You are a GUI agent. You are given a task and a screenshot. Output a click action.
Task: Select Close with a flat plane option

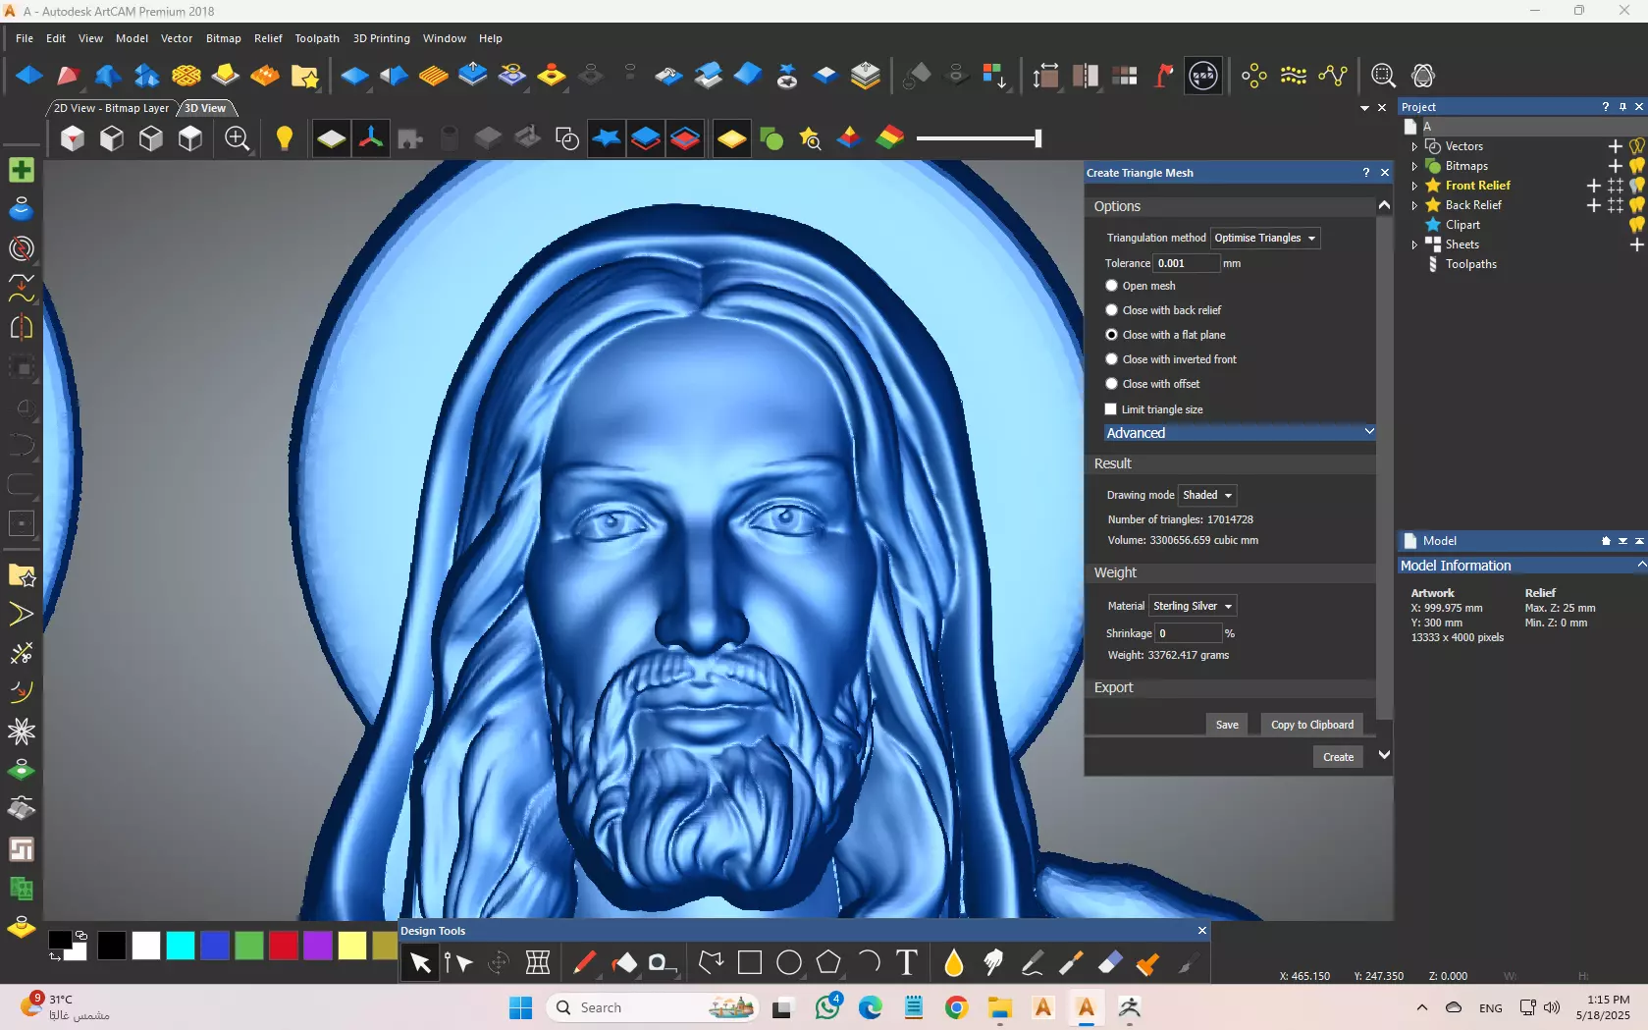click(1111, 335)
